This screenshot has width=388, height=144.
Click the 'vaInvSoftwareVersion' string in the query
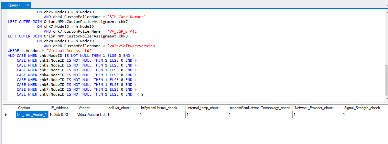coord(132,46)
